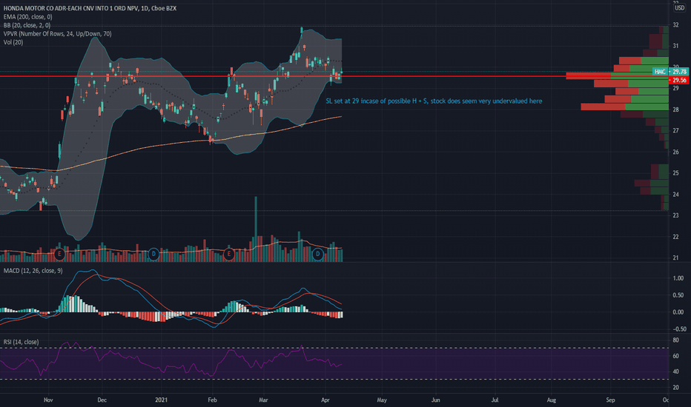Click the 0.50 value on MACD axis
691x407 pixels.
pos(678,295)
